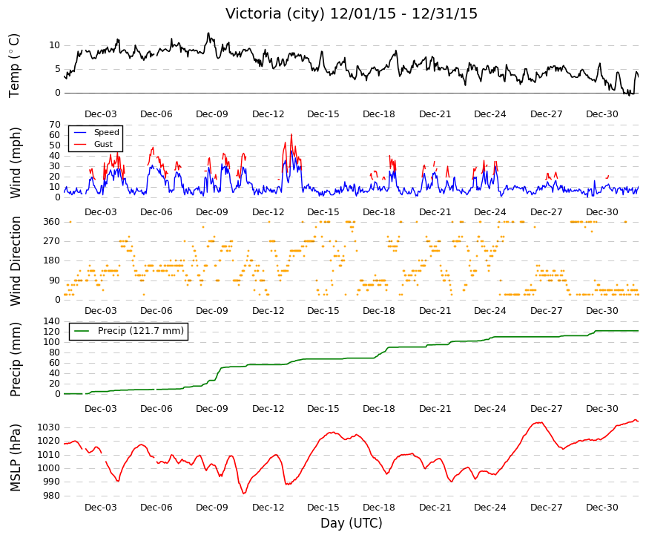
Task: Click the "5" tick on the temperature axis
Action: click(58, 69)
